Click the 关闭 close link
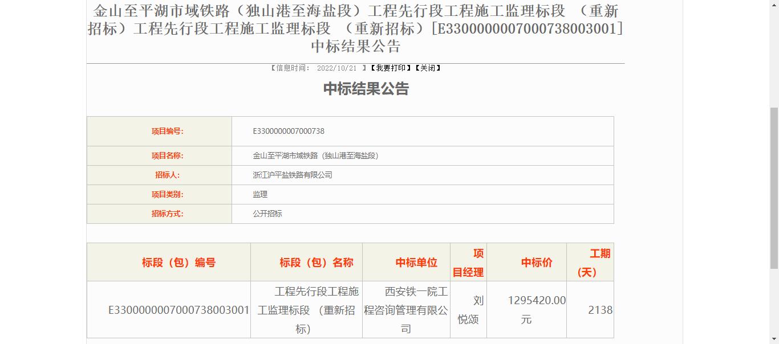779x344 pixels. (428, 68)
